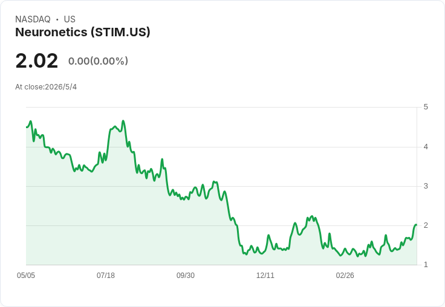Click the 09/30 date axis label

pos(186,275)
